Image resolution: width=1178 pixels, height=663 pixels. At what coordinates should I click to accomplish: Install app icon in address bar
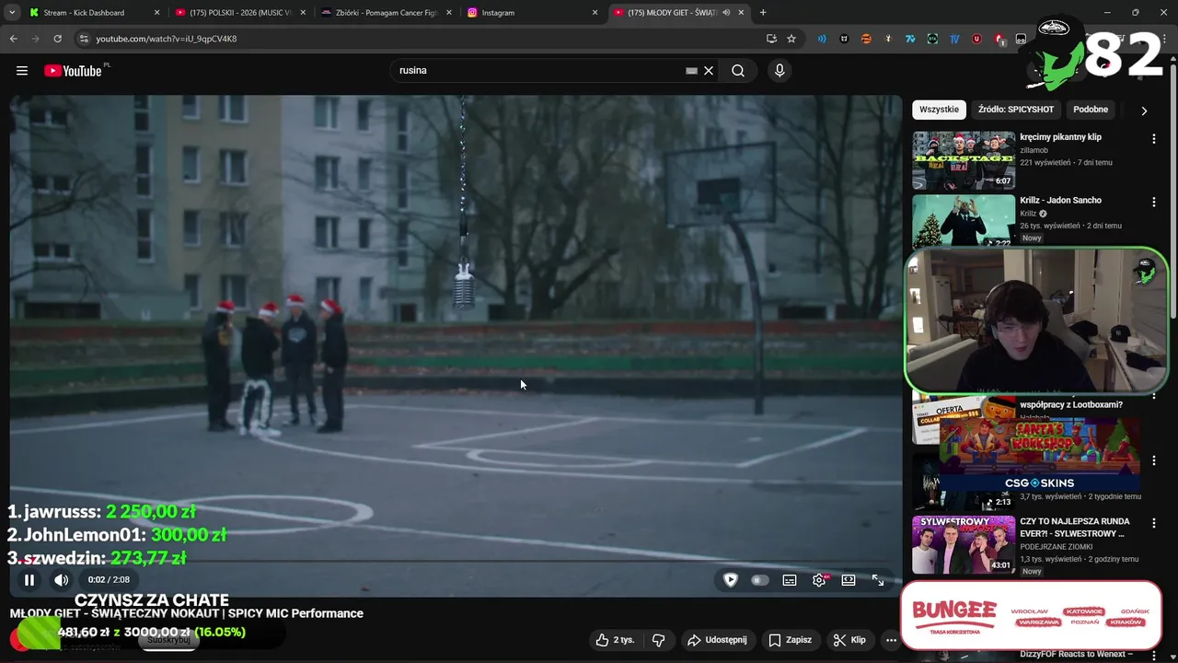771,39
